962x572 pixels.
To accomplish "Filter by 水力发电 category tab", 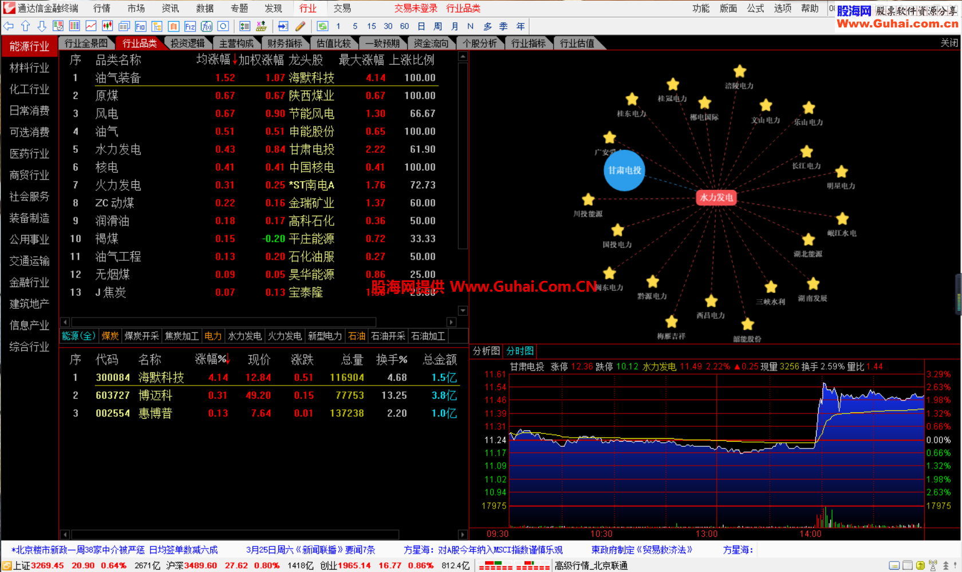I will [245, 336].
